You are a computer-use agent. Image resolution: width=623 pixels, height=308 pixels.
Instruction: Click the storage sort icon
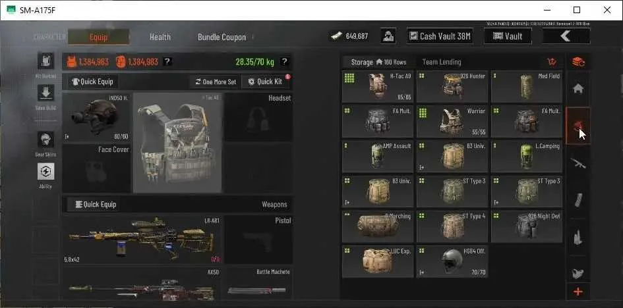pyautogui.click(x=552, y=62)
